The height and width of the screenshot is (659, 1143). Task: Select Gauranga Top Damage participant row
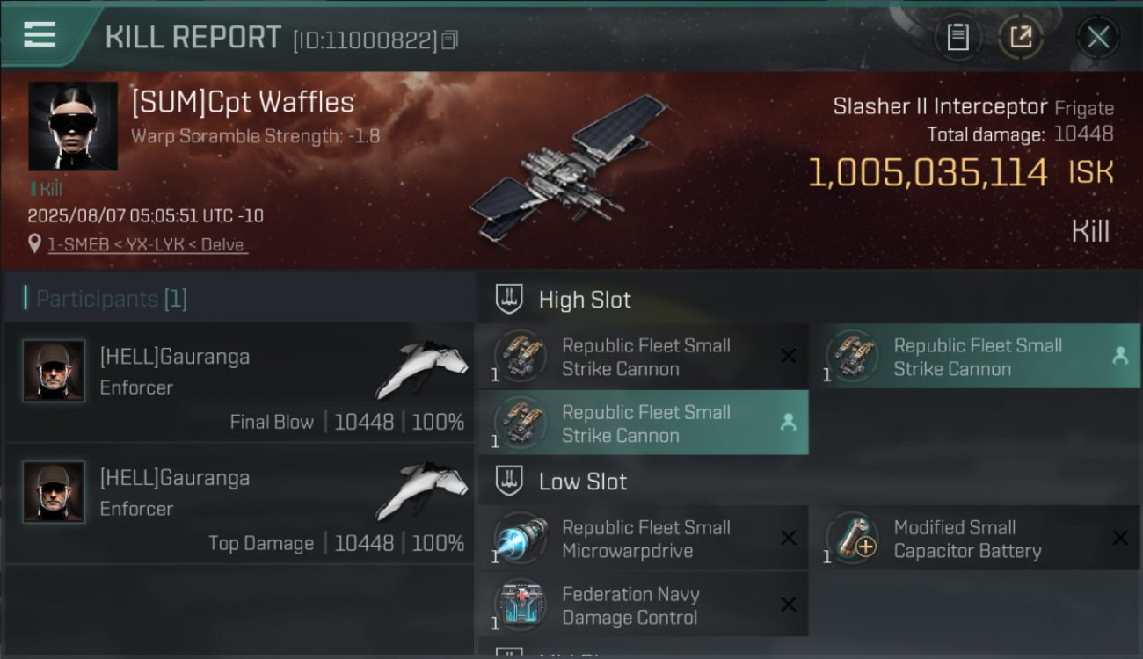click(239, 503)
